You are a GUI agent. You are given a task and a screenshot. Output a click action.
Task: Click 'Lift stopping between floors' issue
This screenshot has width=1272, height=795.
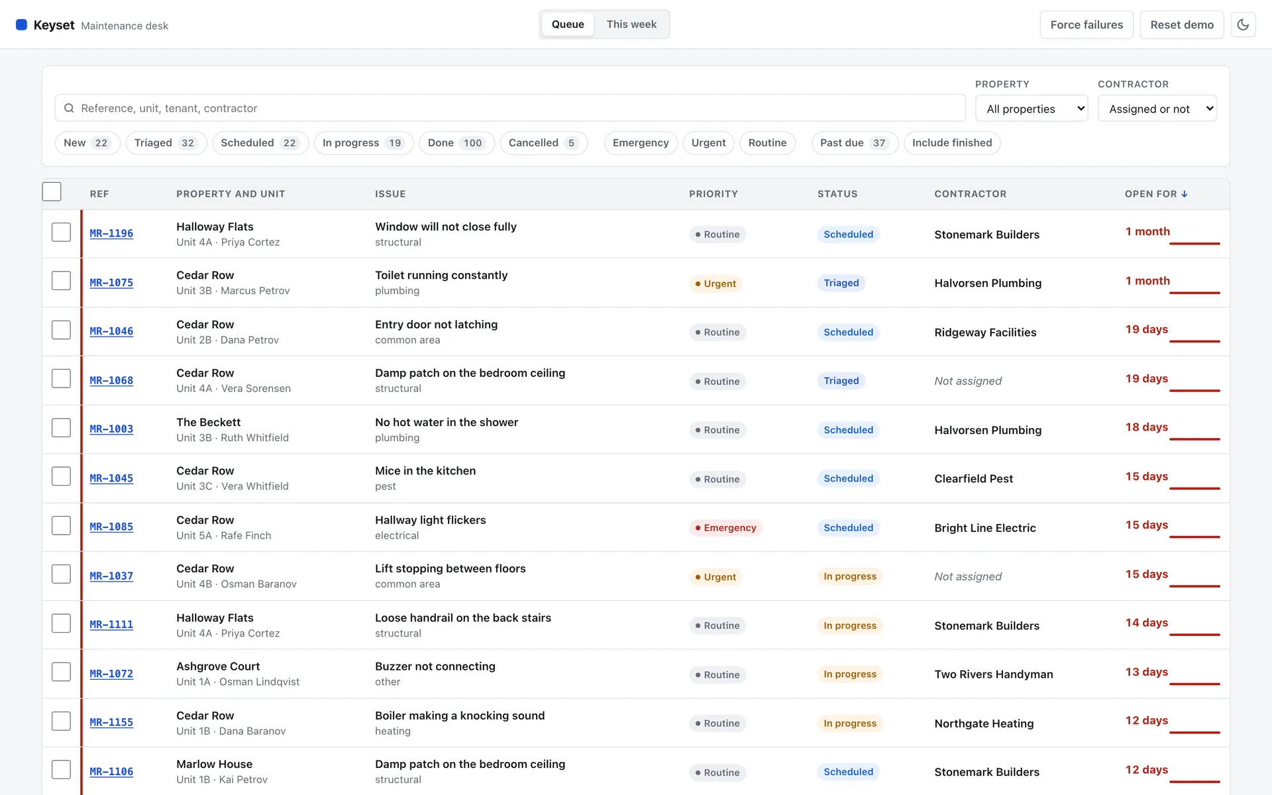tap(450, 568)
